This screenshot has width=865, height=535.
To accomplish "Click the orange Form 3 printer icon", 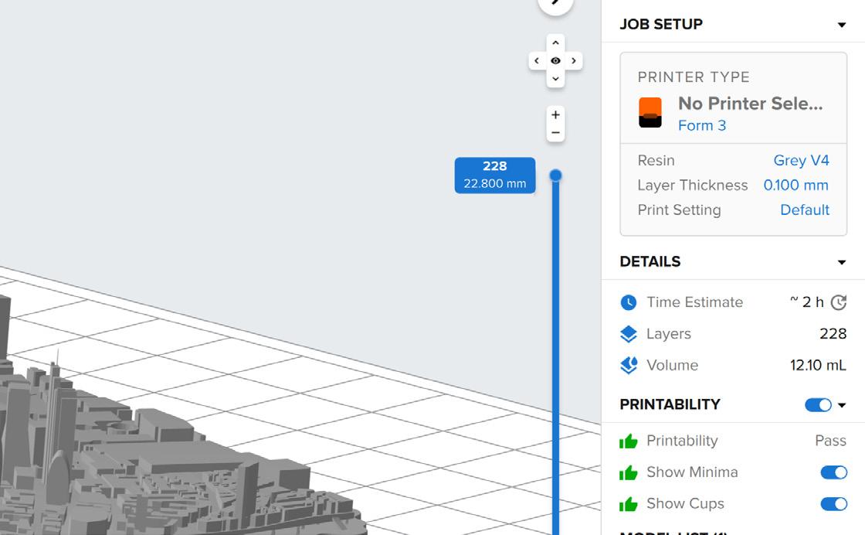I will click(650, 113).
